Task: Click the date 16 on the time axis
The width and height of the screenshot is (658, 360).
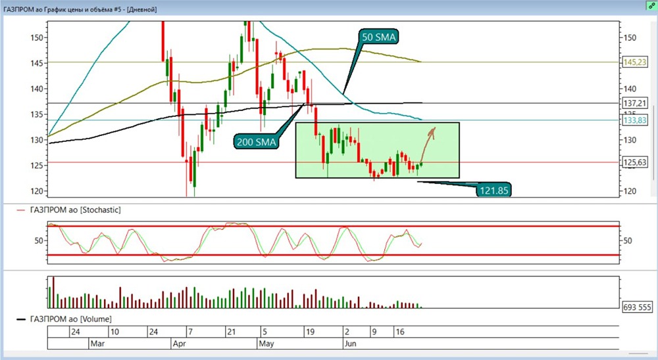Action: pyautogui.click(x=400, y=332)
